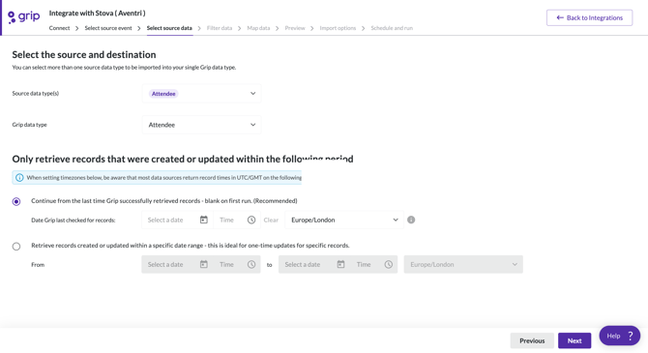Go to the Import options step
The height and width of the screenshot is (353, 648).
(338, 28)
